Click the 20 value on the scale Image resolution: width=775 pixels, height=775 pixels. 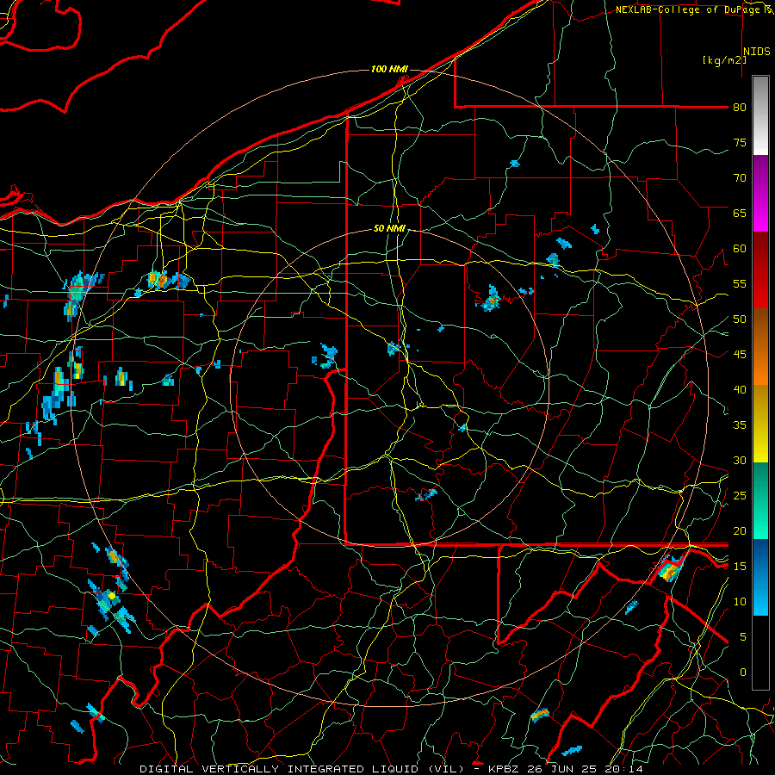tap(740, 531)
